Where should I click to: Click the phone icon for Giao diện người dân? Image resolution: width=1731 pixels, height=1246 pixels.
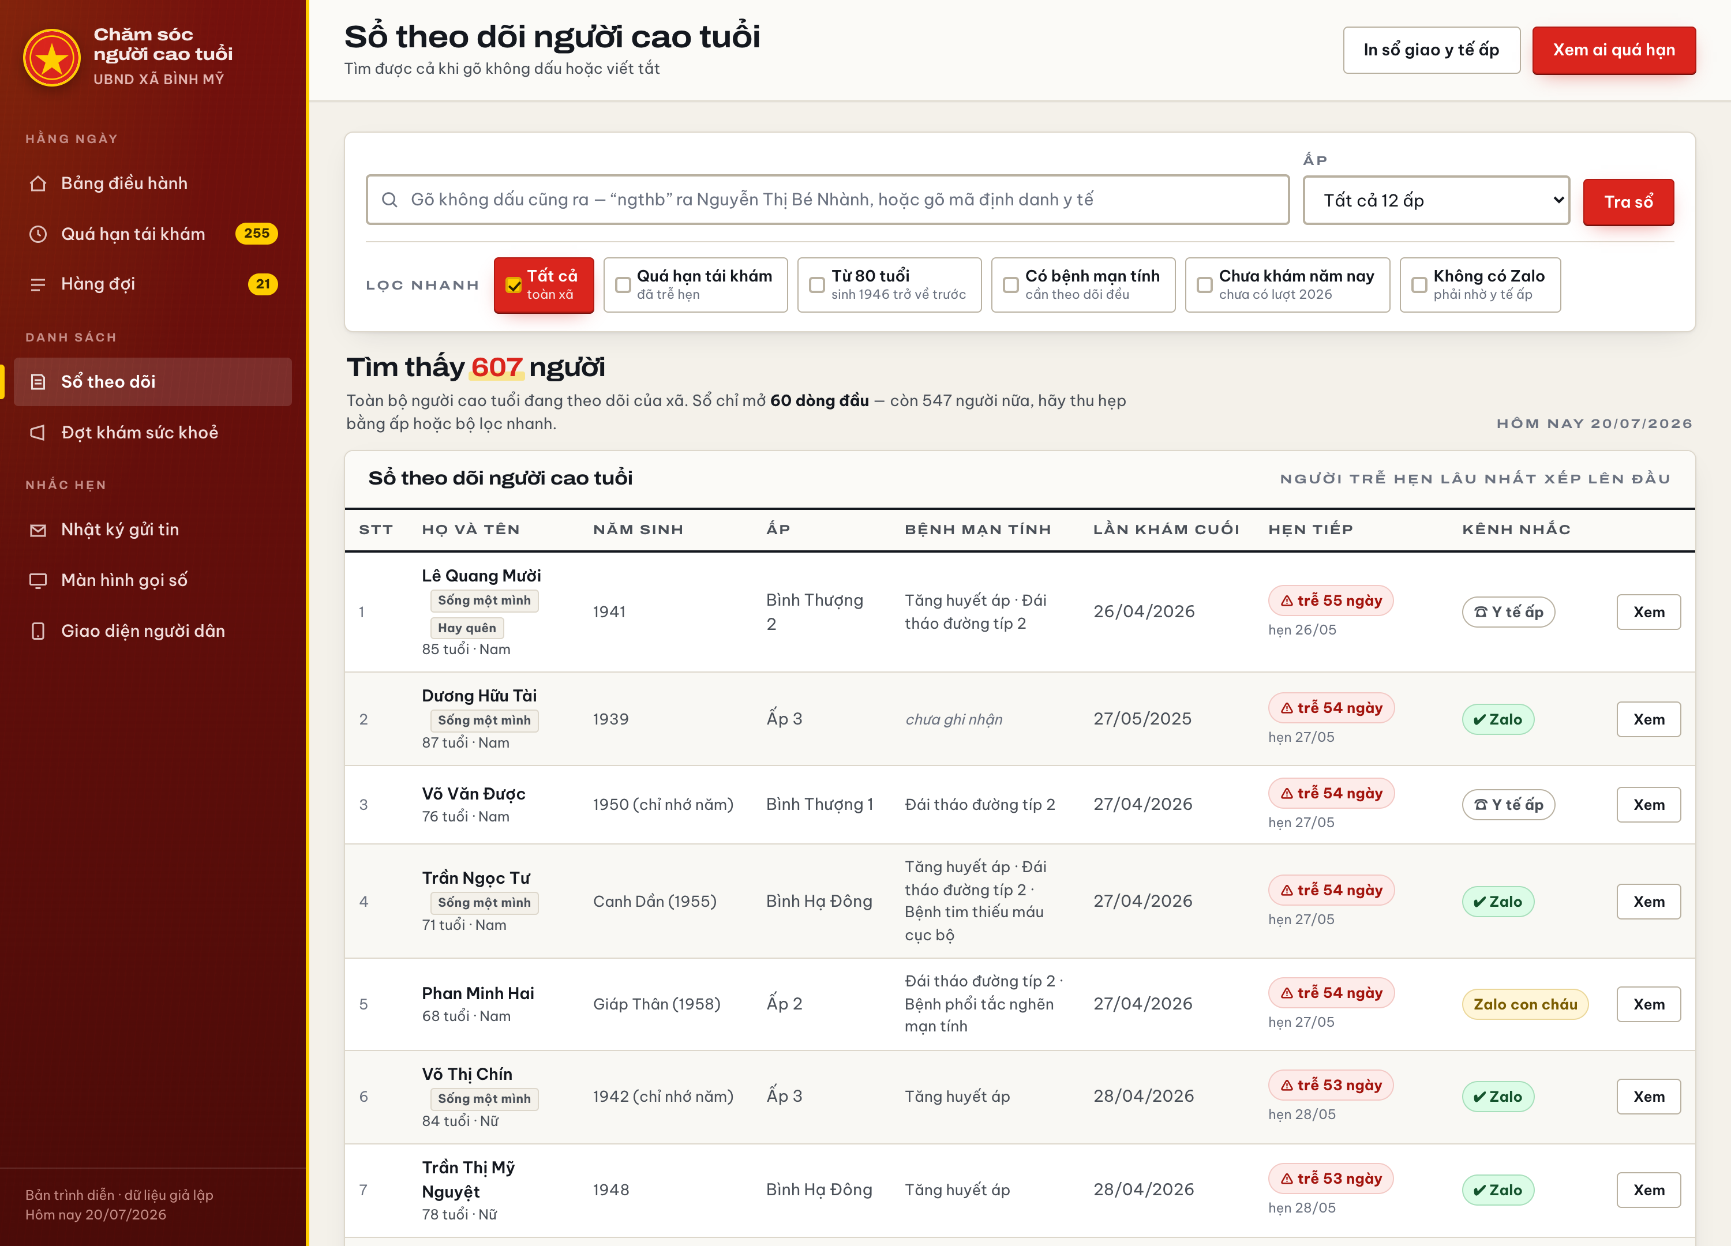pyautogui.click(x=38, y=631)
